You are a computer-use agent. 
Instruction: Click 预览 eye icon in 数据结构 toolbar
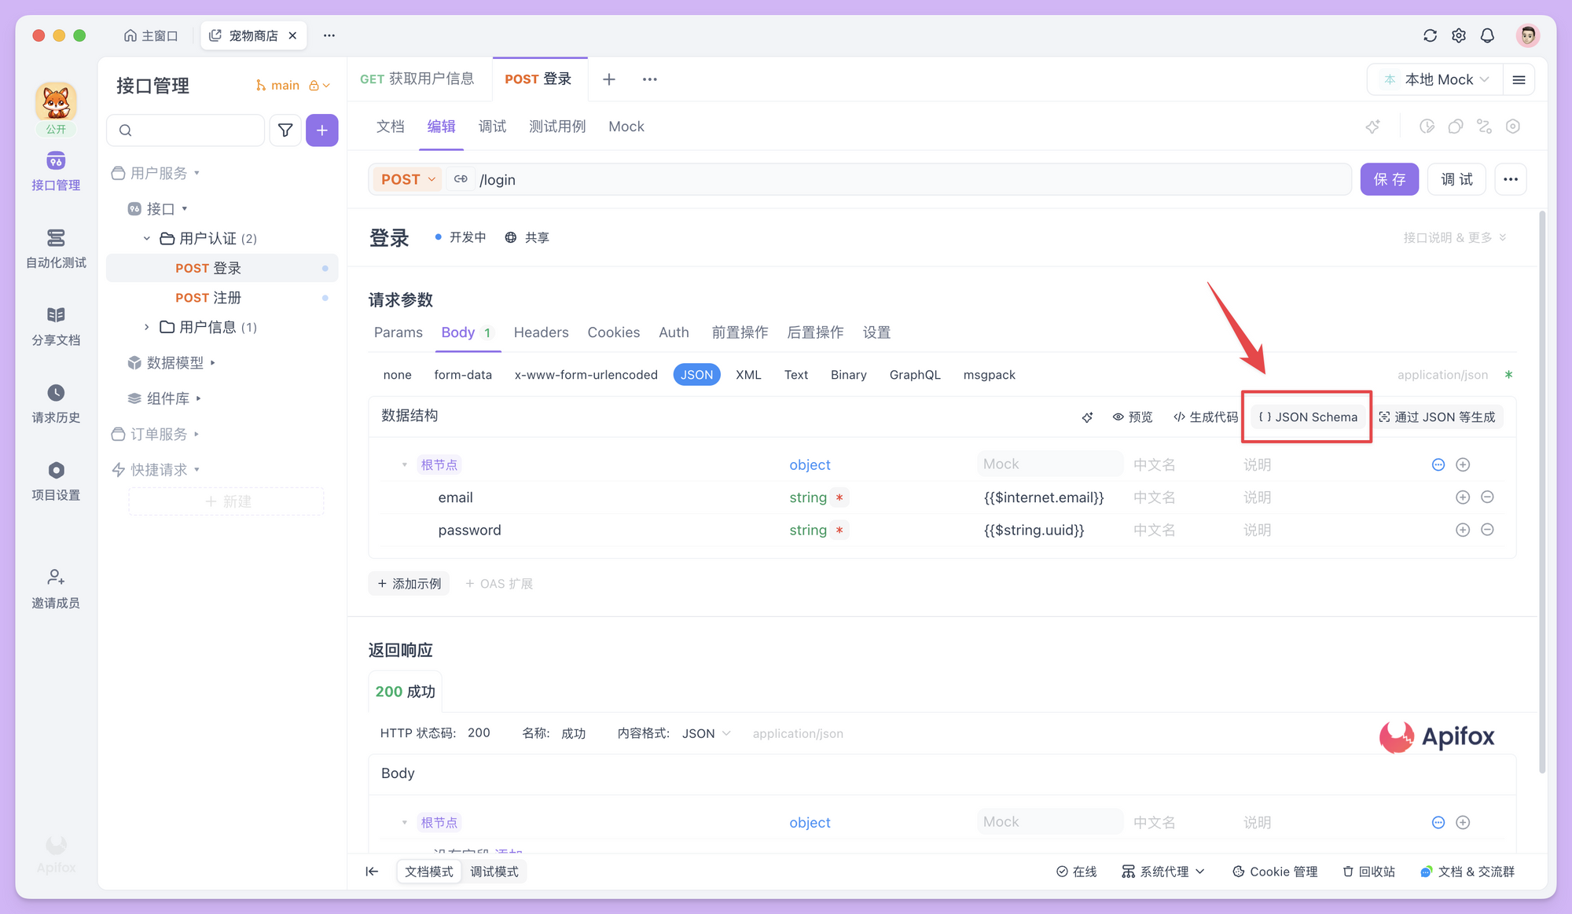[x=1132, y=417]
